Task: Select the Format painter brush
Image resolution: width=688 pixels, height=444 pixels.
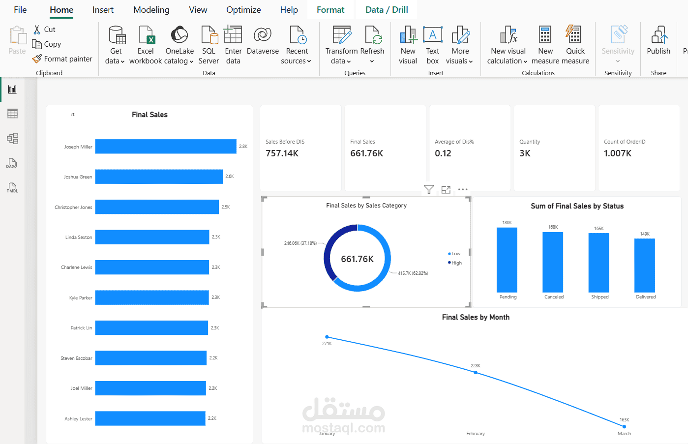Action: 37,59
